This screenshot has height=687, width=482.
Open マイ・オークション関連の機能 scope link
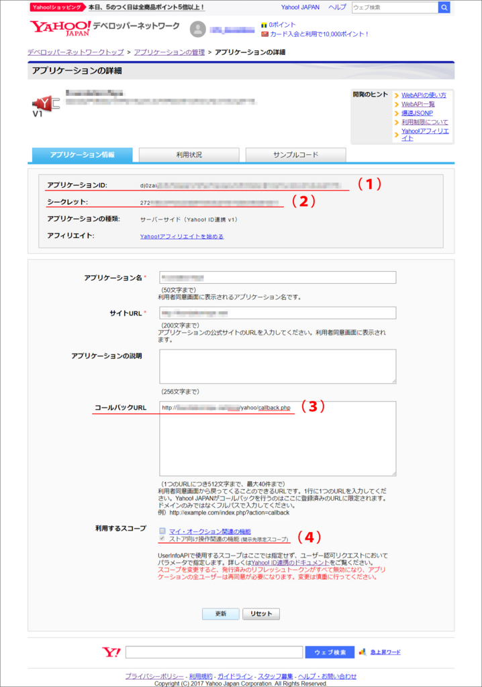[x=210, y=531]
